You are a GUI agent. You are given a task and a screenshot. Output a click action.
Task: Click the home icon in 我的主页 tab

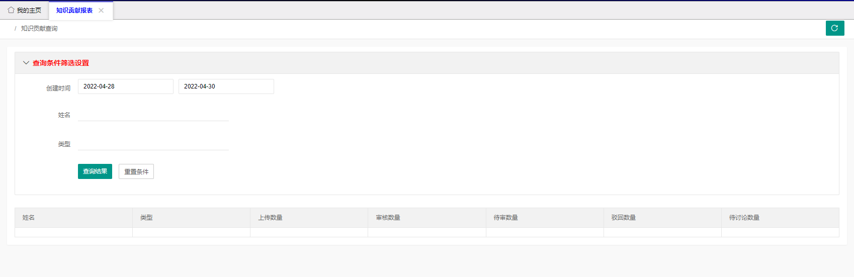click(x=11, y=10)
